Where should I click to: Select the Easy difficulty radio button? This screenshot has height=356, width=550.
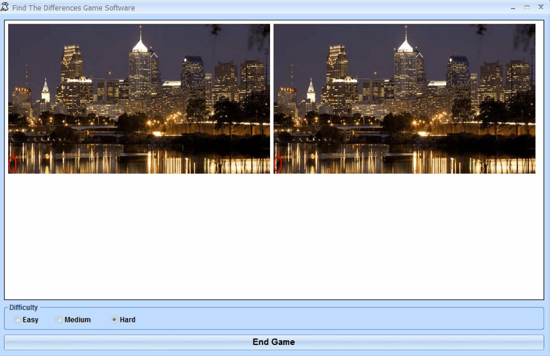[x=17, y=320]
